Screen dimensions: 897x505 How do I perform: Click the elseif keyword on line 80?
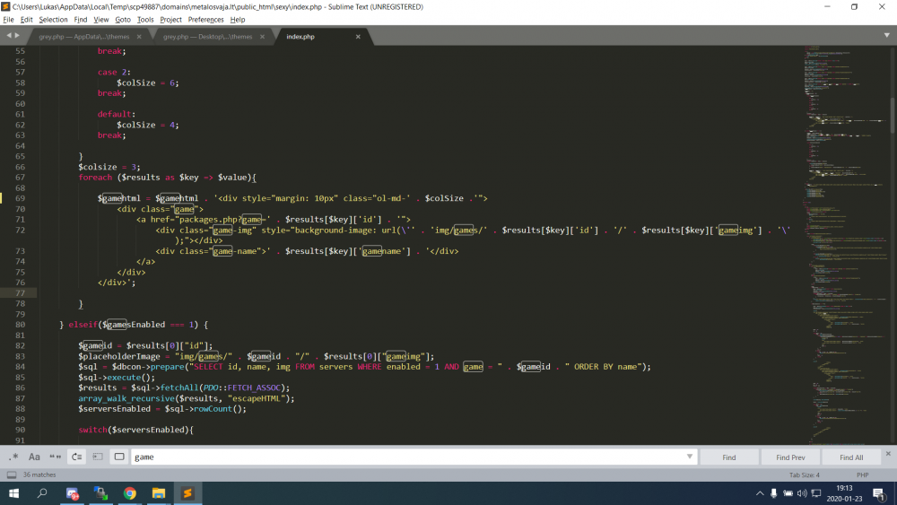tap(83, 325)
